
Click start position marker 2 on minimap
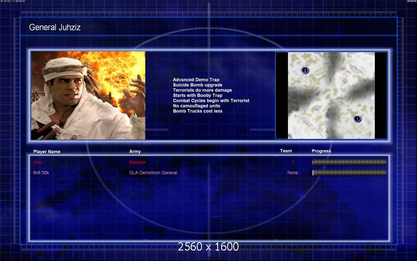click(305, 70)
